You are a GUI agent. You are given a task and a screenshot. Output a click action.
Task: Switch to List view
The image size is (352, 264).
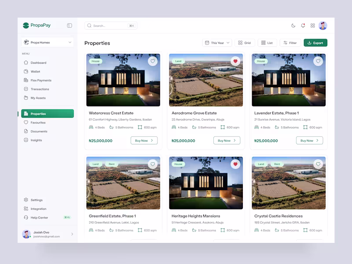267,43
